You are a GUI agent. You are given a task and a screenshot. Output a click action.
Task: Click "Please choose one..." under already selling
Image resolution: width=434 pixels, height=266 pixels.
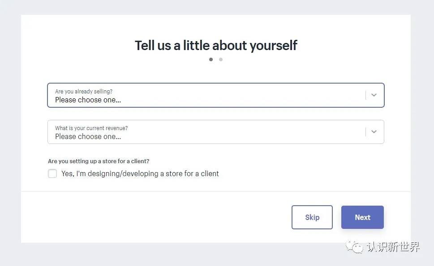(88, 100)
